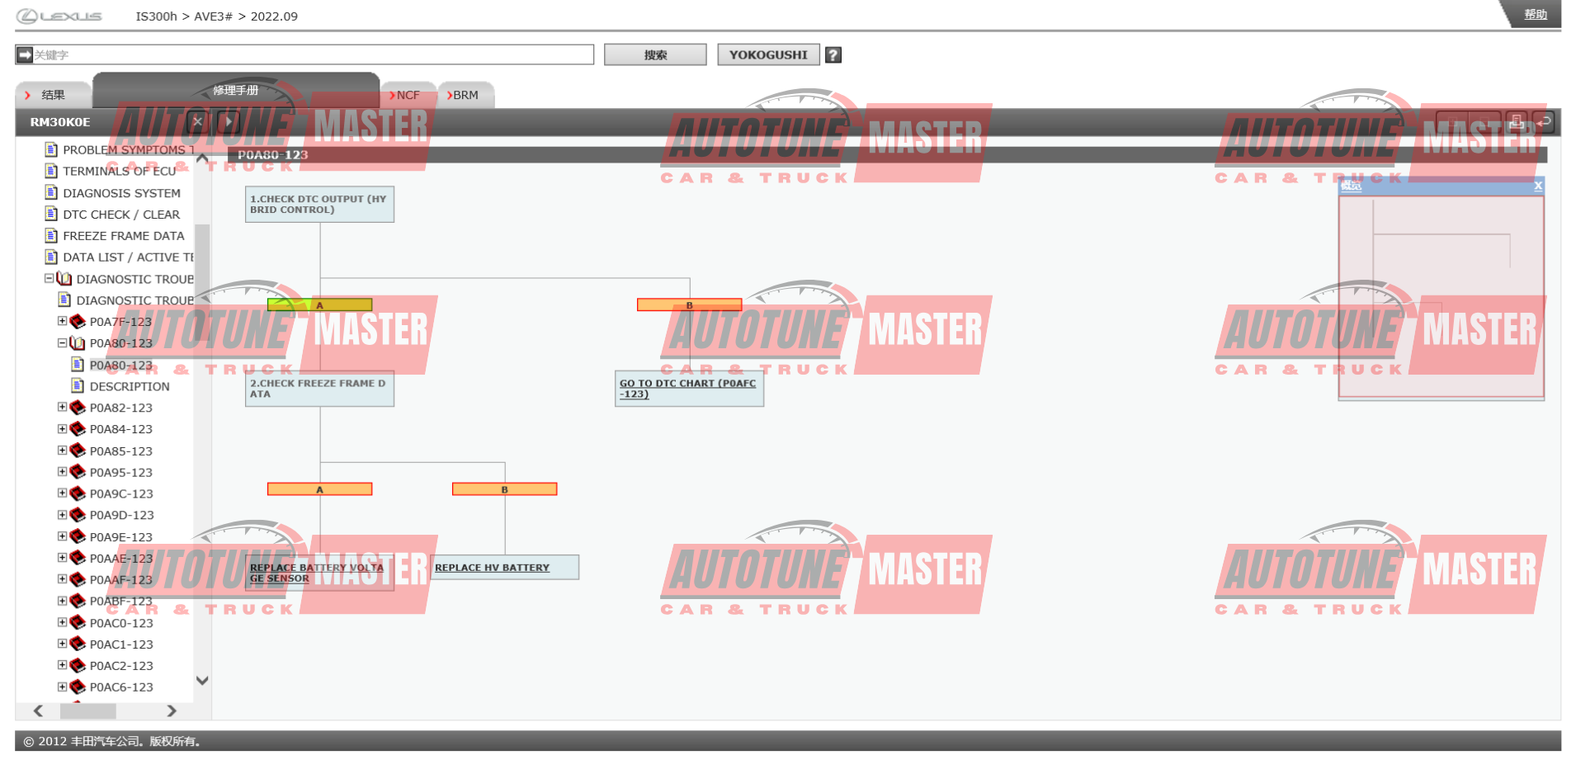
Task: Click the horizontal scrollbar thumb under the tree
Action: click(88, 710)
